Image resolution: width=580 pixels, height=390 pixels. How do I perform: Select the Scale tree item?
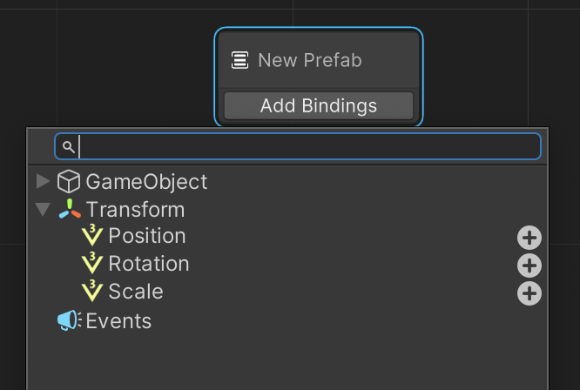coord(136,292)
